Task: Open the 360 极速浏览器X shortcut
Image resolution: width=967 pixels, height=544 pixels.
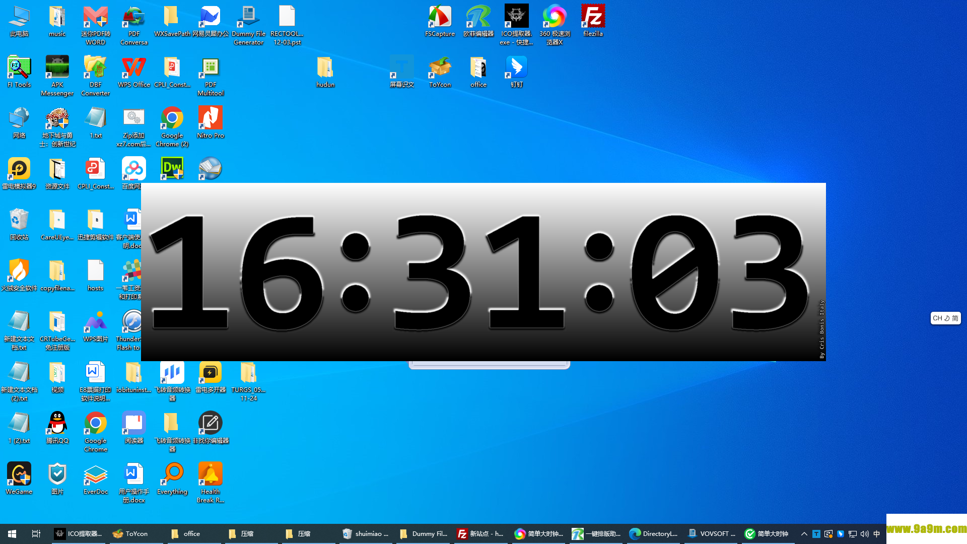Action: (555, 25)
